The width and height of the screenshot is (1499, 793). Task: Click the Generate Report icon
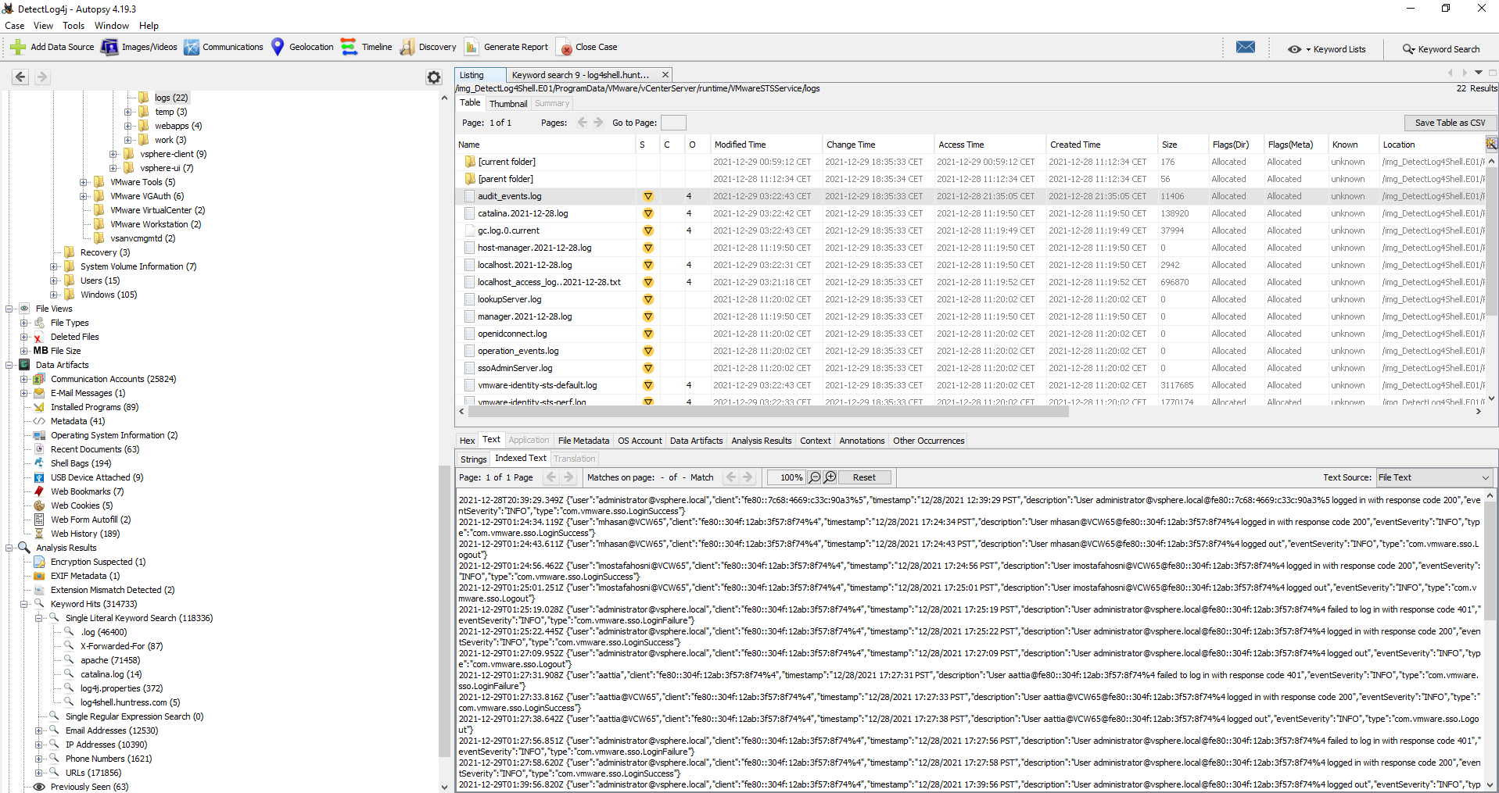(x=472, y=48)
